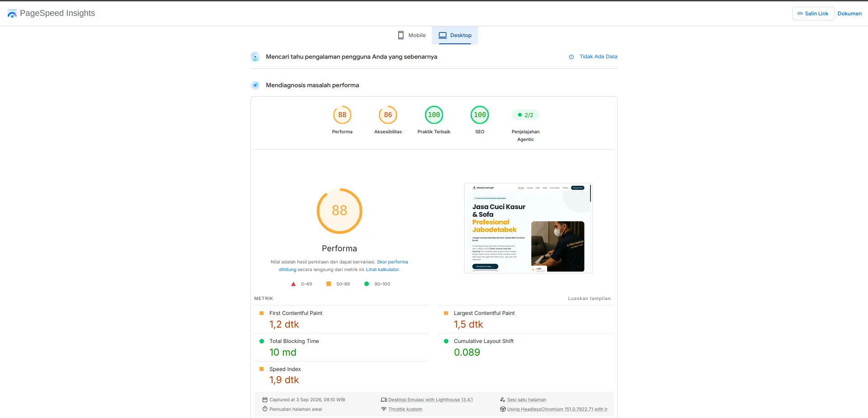The width and height of the screenshot is (868, 418).
Task: Open Penjelajahan Agentic 2/2 badge
Action: coord(525,115)
